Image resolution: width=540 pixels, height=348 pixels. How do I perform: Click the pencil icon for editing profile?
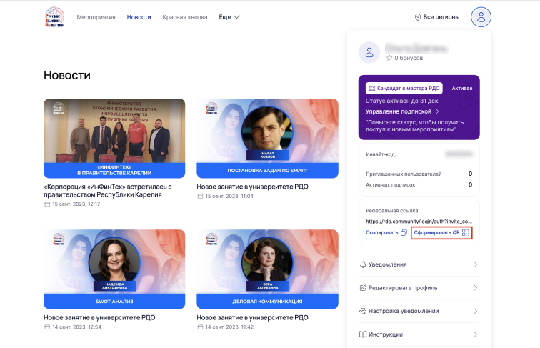coord(362,288)
